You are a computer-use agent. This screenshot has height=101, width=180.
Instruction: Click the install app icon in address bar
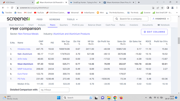coord(153,8)
